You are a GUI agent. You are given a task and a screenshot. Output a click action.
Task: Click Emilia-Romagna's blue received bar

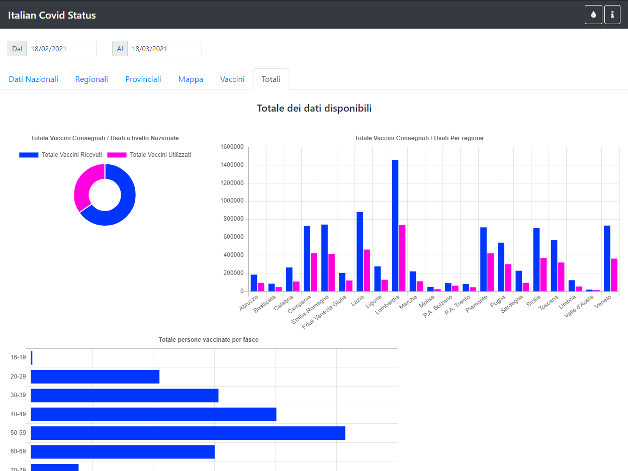[x=324, y=258]
